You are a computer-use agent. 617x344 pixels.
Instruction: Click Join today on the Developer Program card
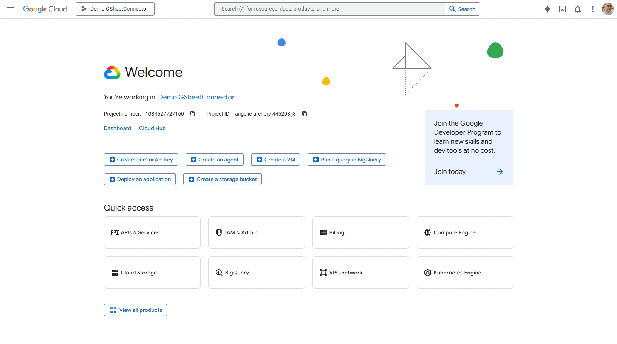click(450, 172)
